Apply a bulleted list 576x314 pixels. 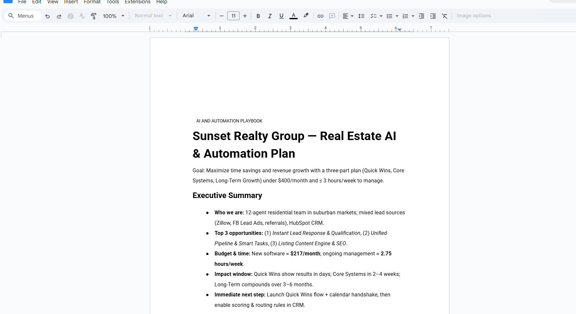pos(389,16)
